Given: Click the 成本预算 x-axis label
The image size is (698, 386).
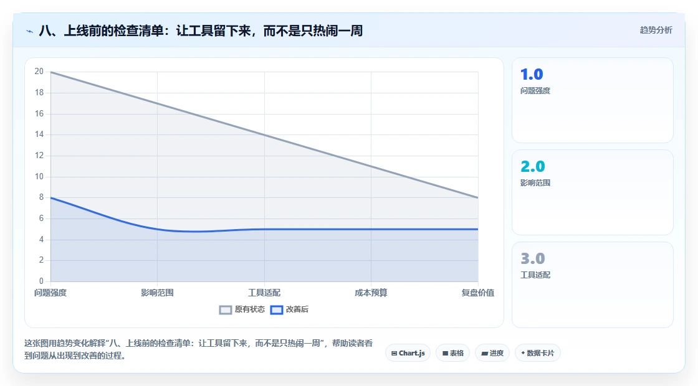Looking at the screenshot, I should (371, 293).
